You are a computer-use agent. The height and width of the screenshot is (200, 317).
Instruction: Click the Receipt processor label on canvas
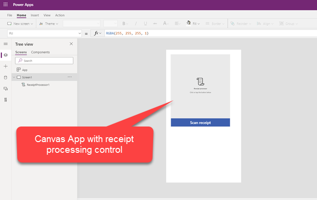pos(200,89)
